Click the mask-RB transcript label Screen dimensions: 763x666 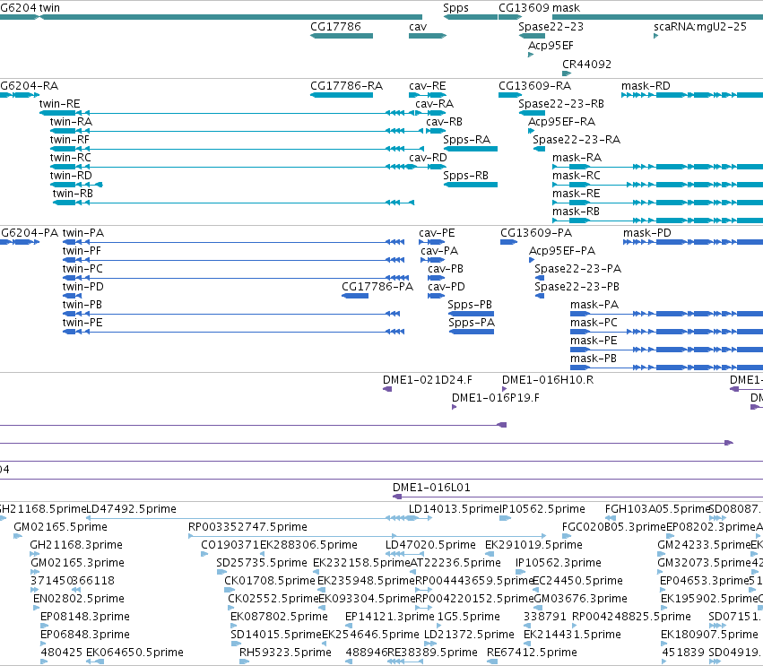click(x=577, y=212)
